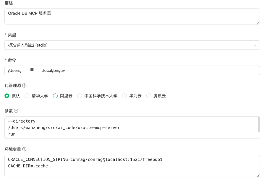Pick 中国科学技术大学 mirror source
Viewport: 264px width, 181px height.
[80, 96]
